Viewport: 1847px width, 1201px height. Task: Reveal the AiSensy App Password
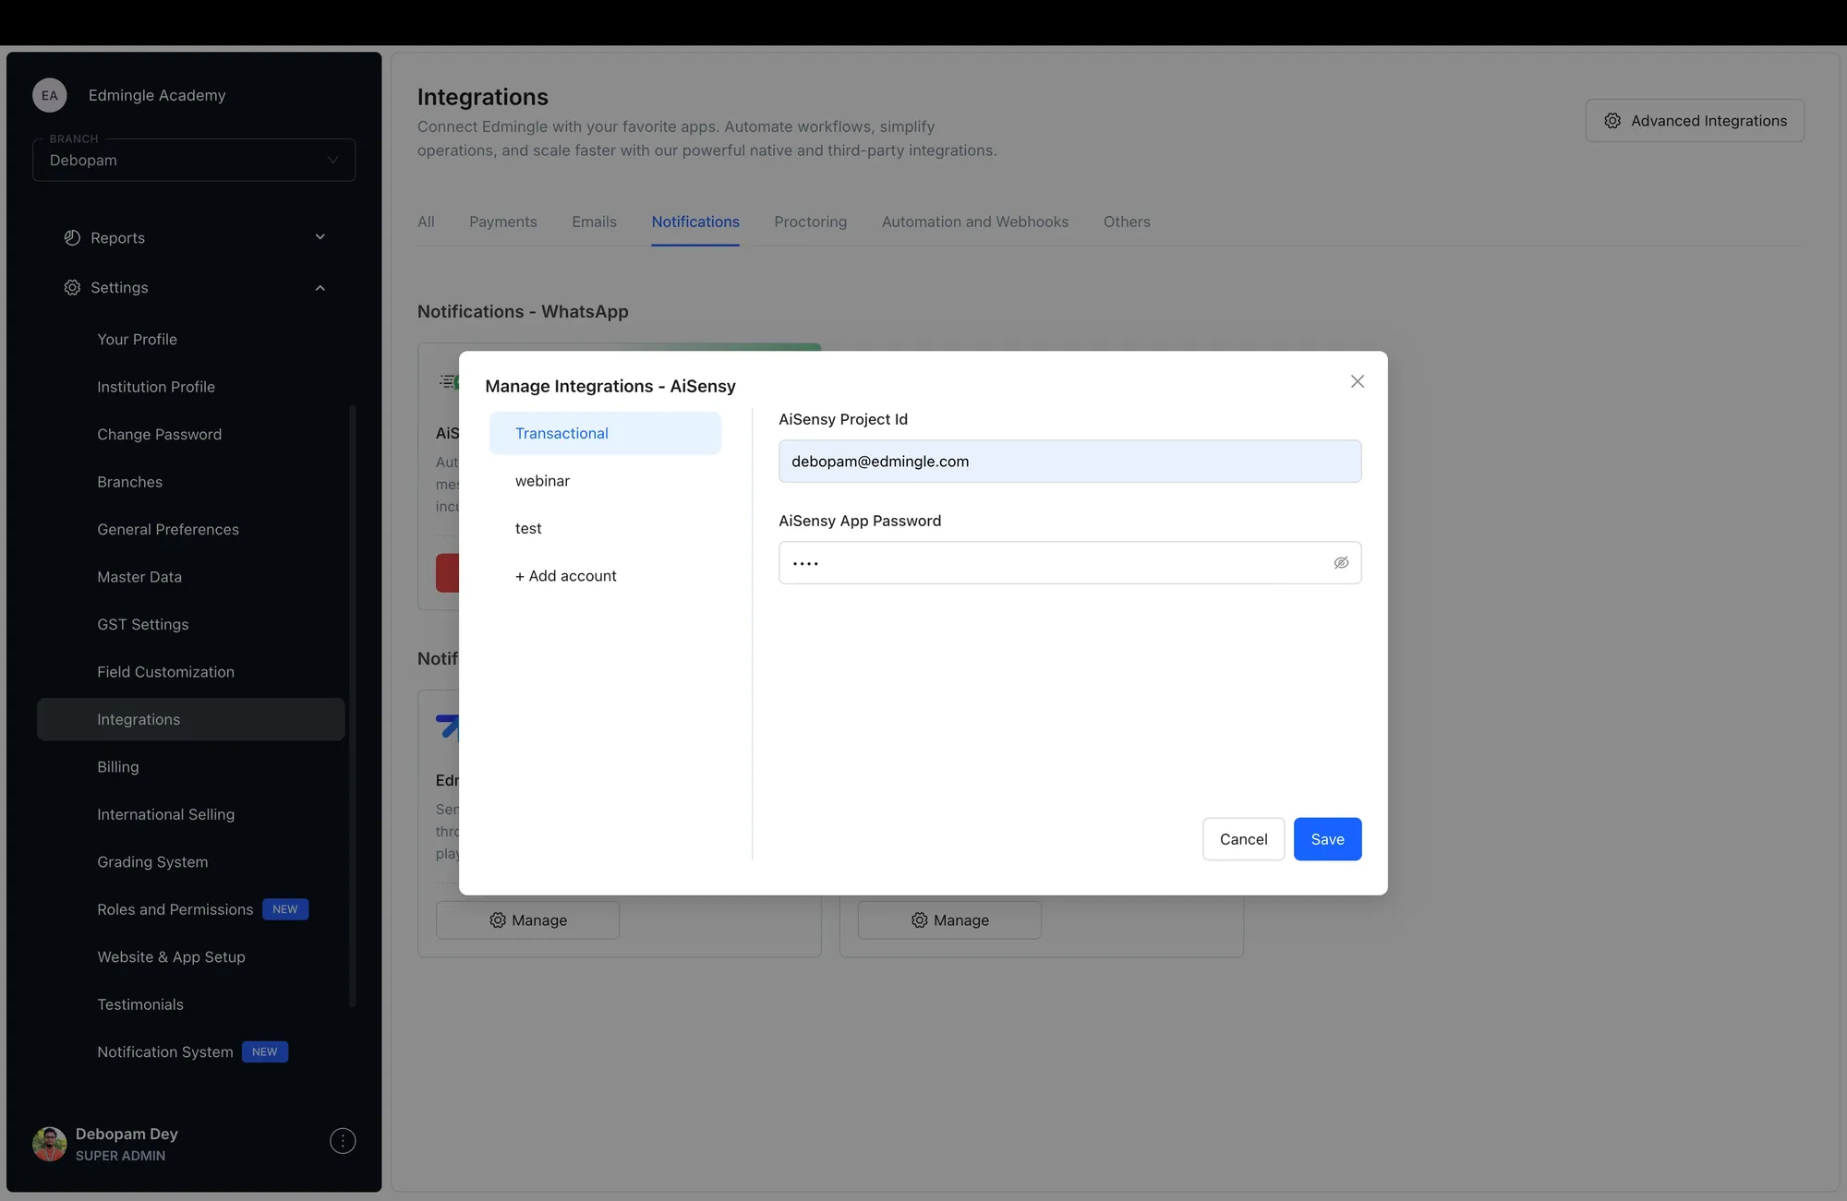pos(1341,562)
